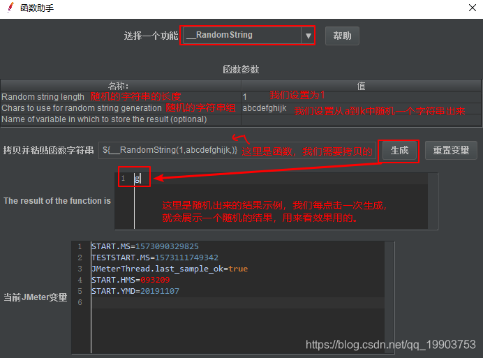
Task: Click the 生成 generate button
Action: (399, 151)
